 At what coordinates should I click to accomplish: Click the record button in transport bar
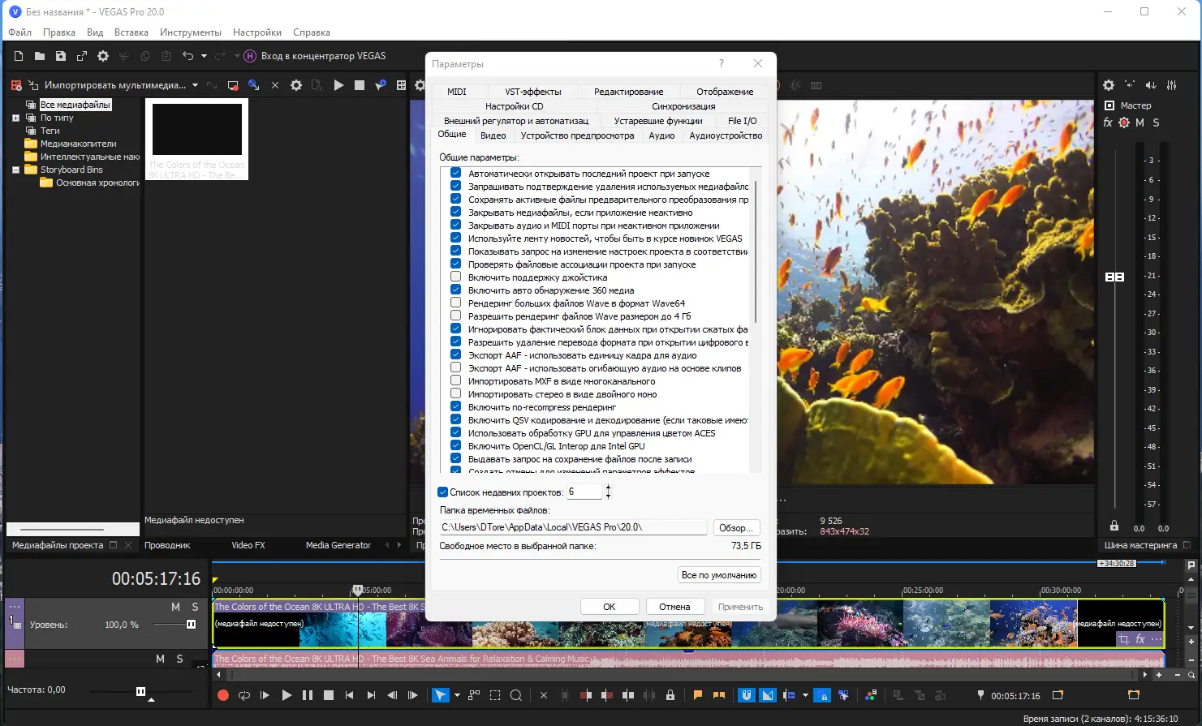223,695
